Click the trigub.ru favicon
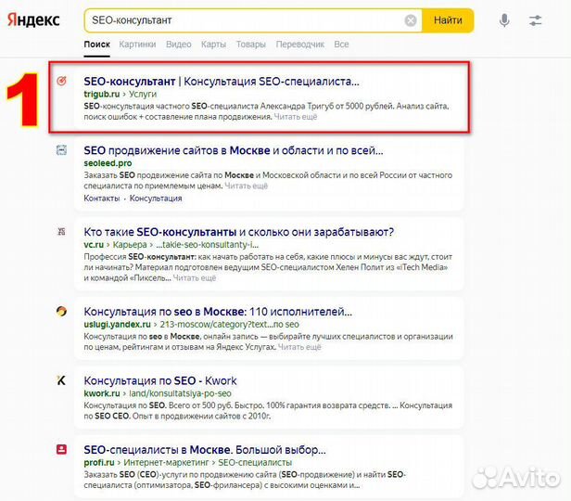This screenshot has height=501, width=571. [61, 81]
